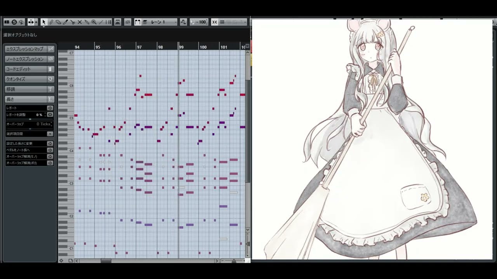Click the add controller lane plus icon
Screen dimensions: 497x279
click(x=61, y=261)
